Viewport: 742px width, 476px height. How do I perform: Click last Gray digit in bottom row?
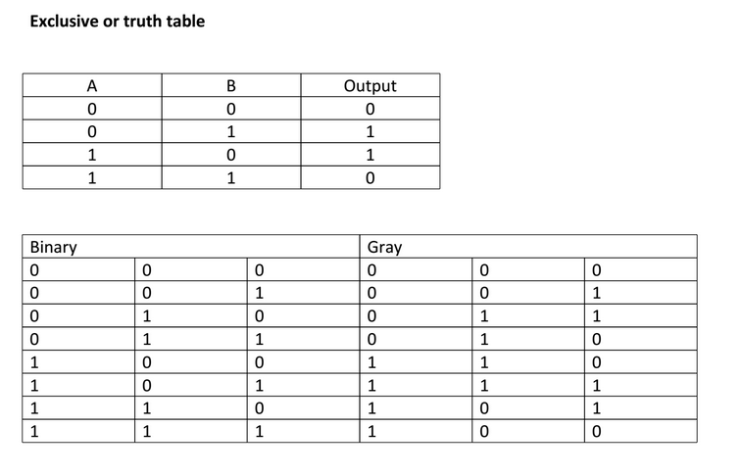[596, 432]
